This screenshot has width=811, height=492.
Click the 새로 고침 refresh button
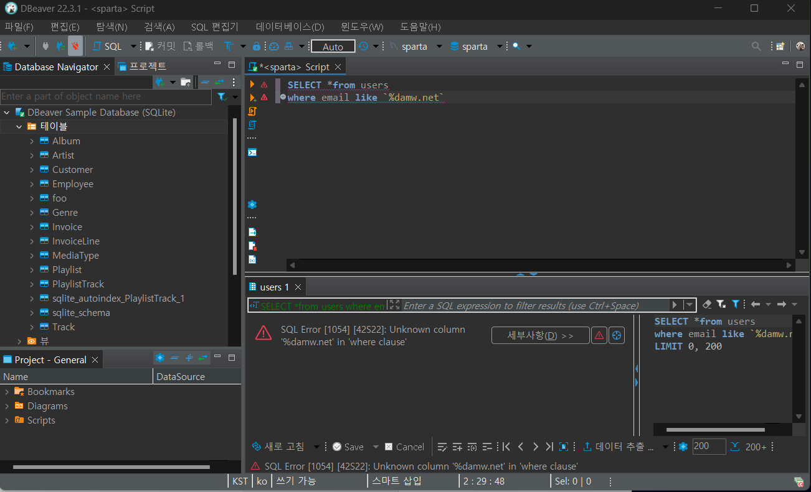tap(278, 447)
